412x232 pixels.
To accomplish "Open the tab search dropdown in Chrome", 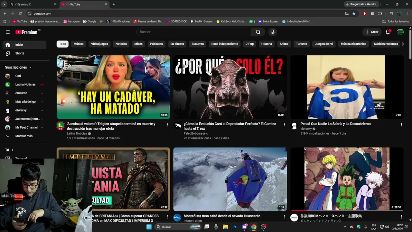I will point(4,5).
